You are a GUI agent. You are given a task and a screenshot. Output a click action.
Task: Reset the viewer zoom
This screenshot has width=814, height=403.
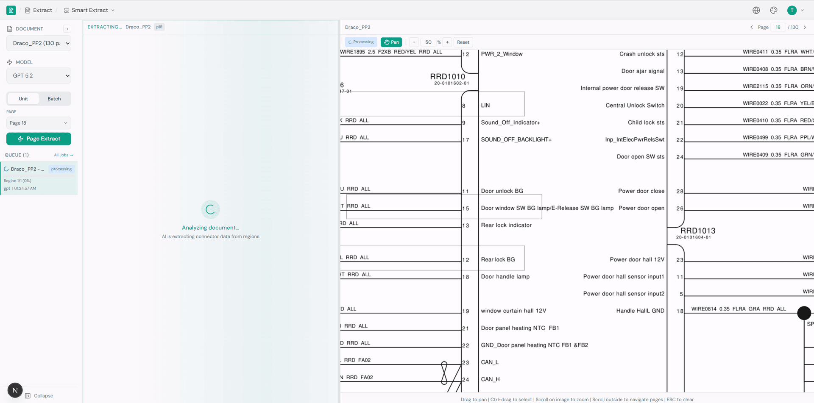[463, 42]
